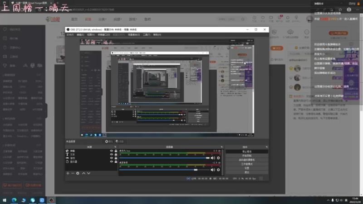Open Microsoft Edge from the taskbar

[x=14, y=200]
